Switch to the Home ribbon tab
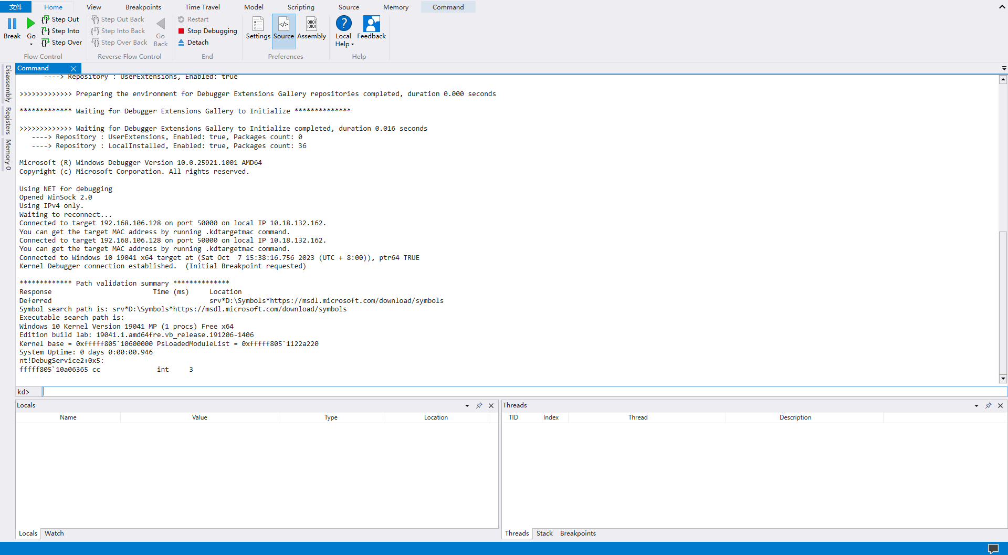This screenshot has height=555, width=1008. pyautogui.click(x=53, y=7)
